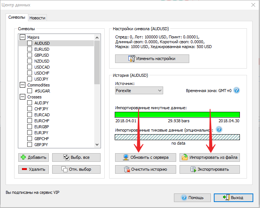Click help icon beside imported tick data
The height and width of the screenshot is (208, 260).
[219, 129]
